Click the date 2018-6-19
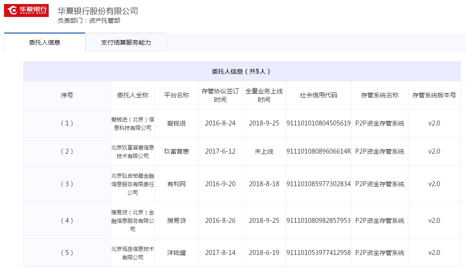The width and height of the screenshot is (466, 271). [x=264, y=253]
